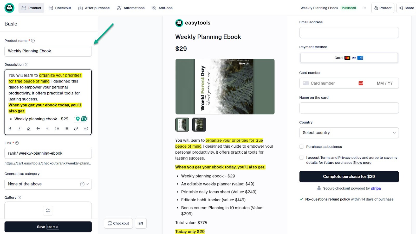This screenshot has height=234, width=416.
Task: Open the Protect settings
Action: click(x=382, y=8)
